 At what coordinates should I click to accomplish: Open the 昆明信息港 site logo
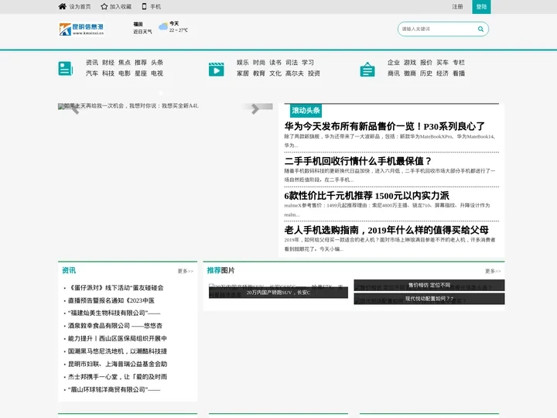click(81, 29)
